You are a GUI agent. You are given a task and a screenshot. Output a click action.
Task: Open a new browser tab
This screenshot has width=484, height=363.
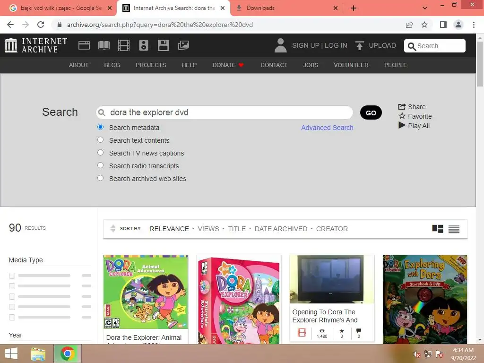354,9
